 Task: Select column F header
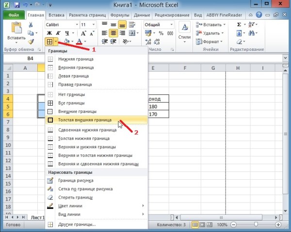185,68
